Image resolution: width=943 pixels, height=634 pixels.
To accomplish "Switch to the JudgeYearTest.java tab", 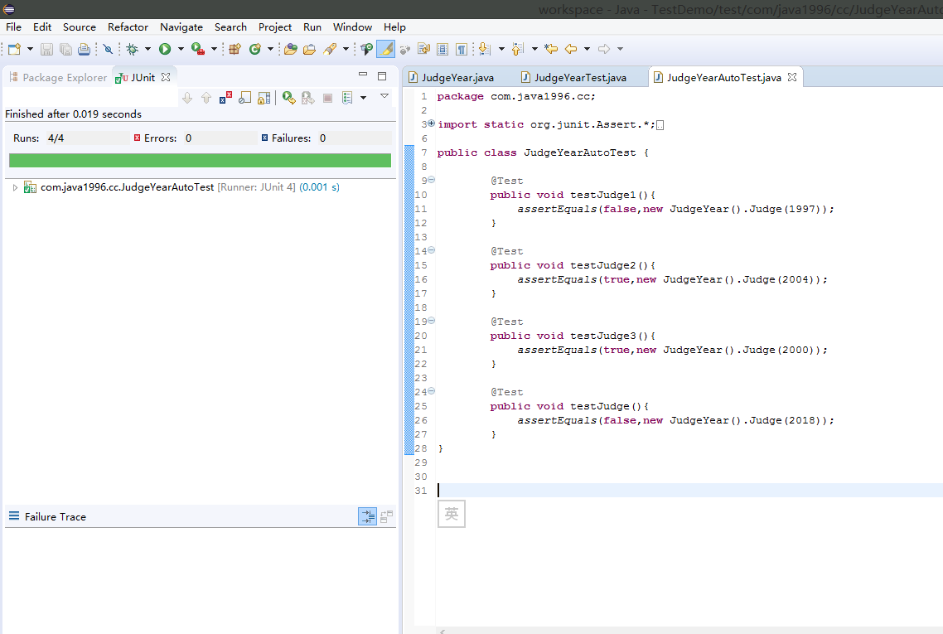I will (580, 78).
